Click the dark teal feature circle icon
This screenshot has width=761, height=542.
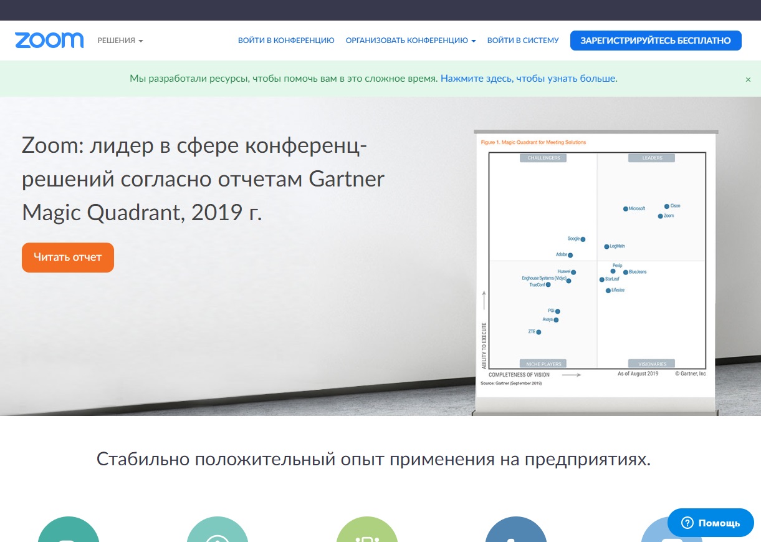pos(69,530)
